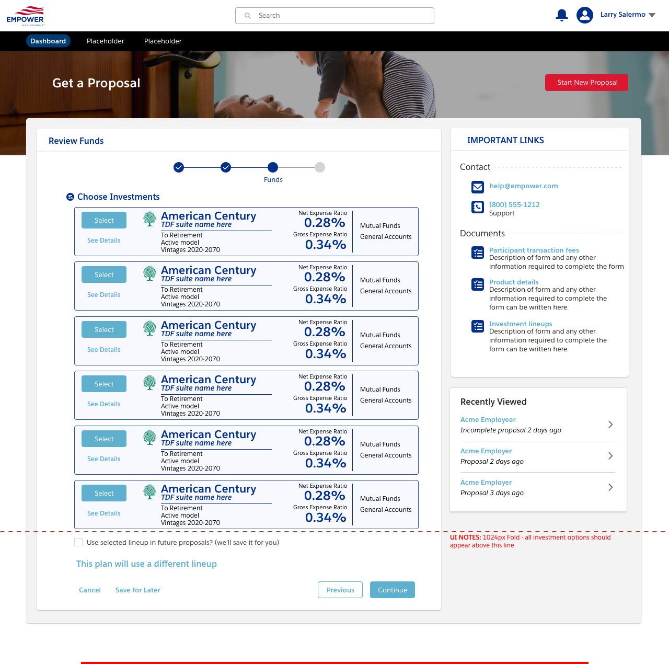Screen dimensions: 669x664
Task: Open Investment lineups link
Action: (521, 324)
